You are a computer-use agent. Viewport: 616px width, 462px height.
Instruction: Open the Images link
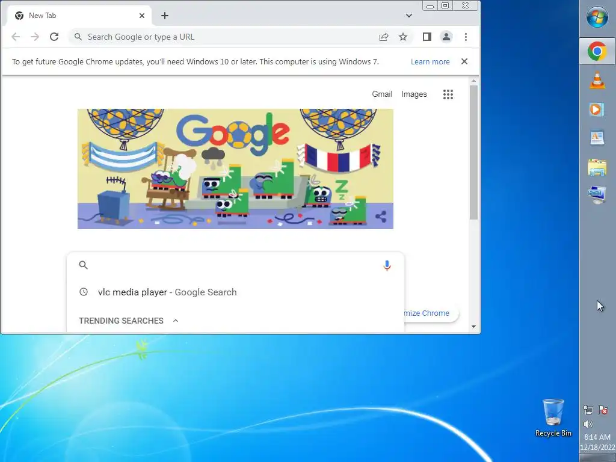(x=414, y=94)
